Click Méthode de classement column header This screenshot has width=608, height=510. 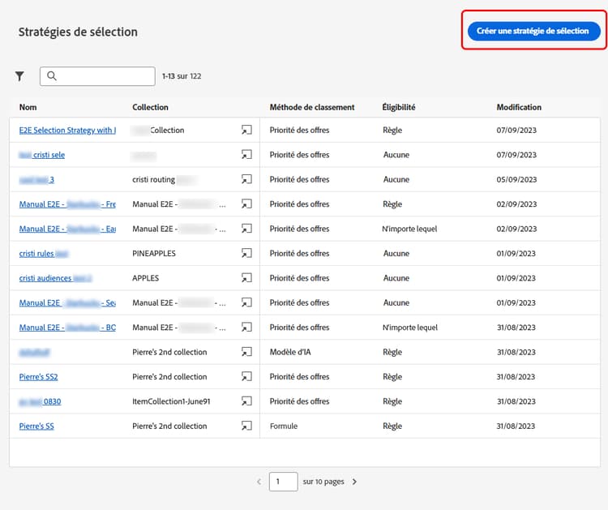[x=312, y=107]
